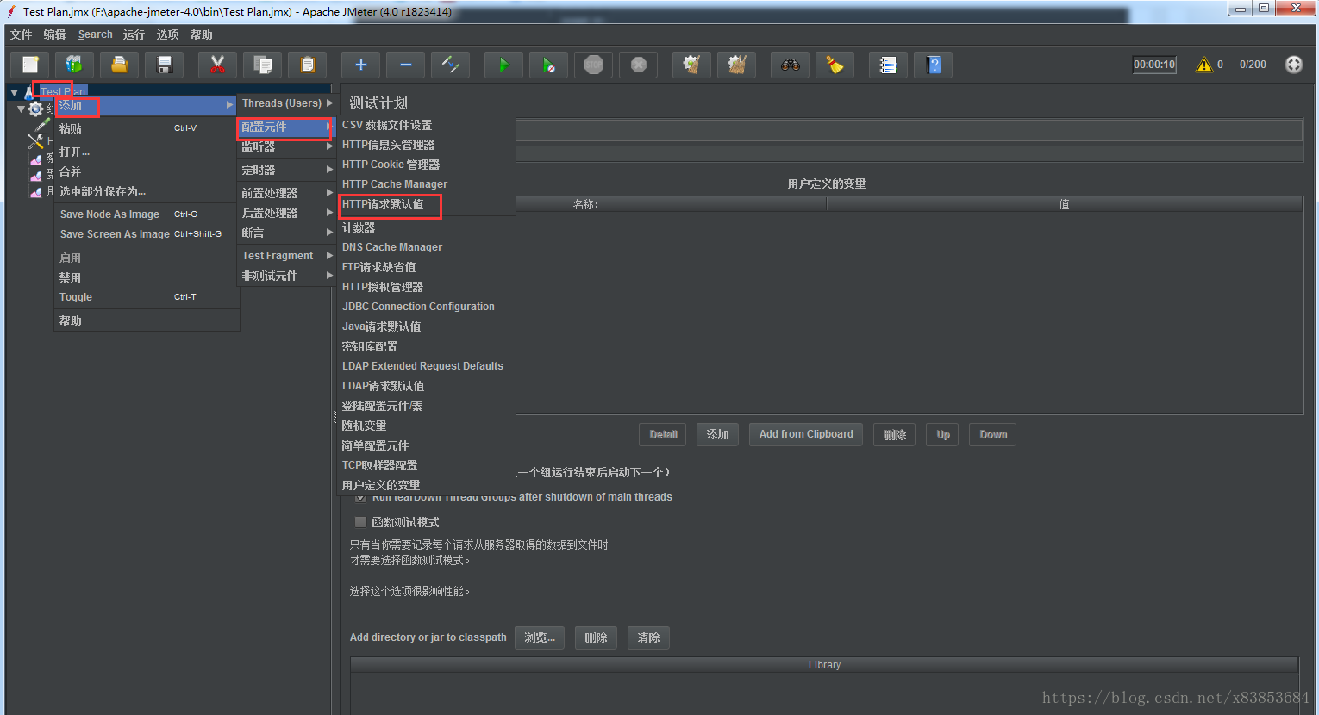Click the Clear results icon

[x=691, y=65]
